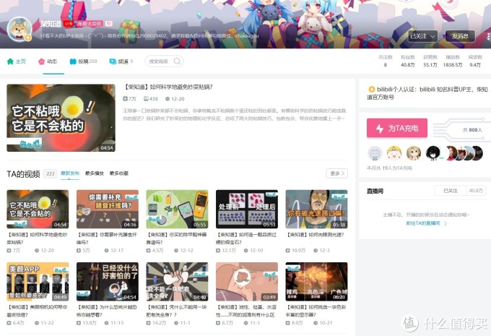
Task: Select the 最多播放 sort tab
Action: [x=95, y=173]
